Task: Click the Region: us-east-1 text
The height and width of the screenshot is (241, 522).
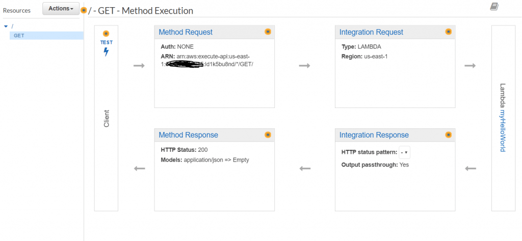Action: [x=364, y=57]
